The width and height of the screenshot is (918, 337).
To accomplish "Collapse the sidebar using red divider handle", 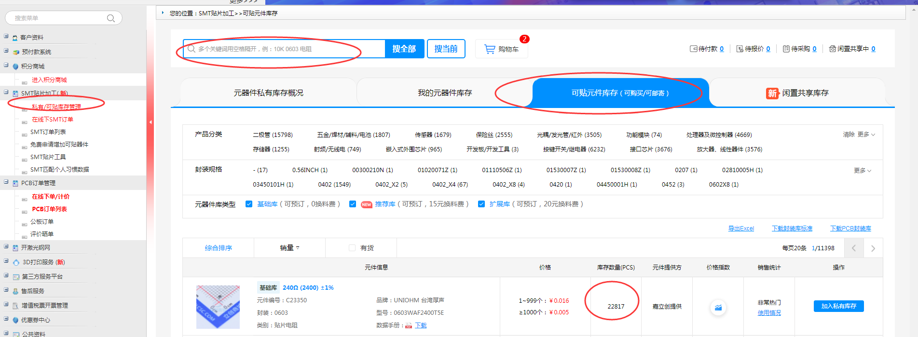I will point(151,122).
